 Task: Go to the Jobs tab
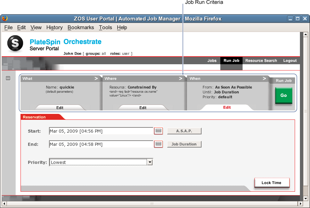[x=212, y=61]
